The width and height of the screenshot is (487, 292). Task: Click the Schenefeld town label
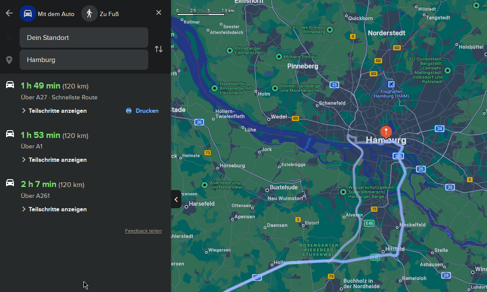tap(332, 103)
